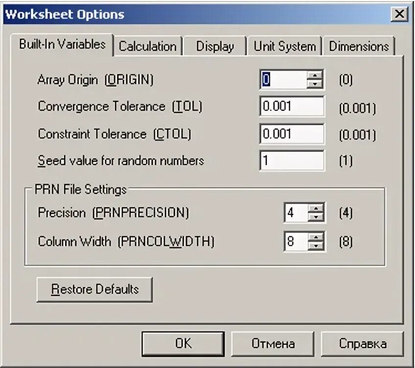The height and width of the screenshot is (368, 415).
Task: Click the Constraint Tolerance (CTOL) label
Action: (x=115, y=134)
